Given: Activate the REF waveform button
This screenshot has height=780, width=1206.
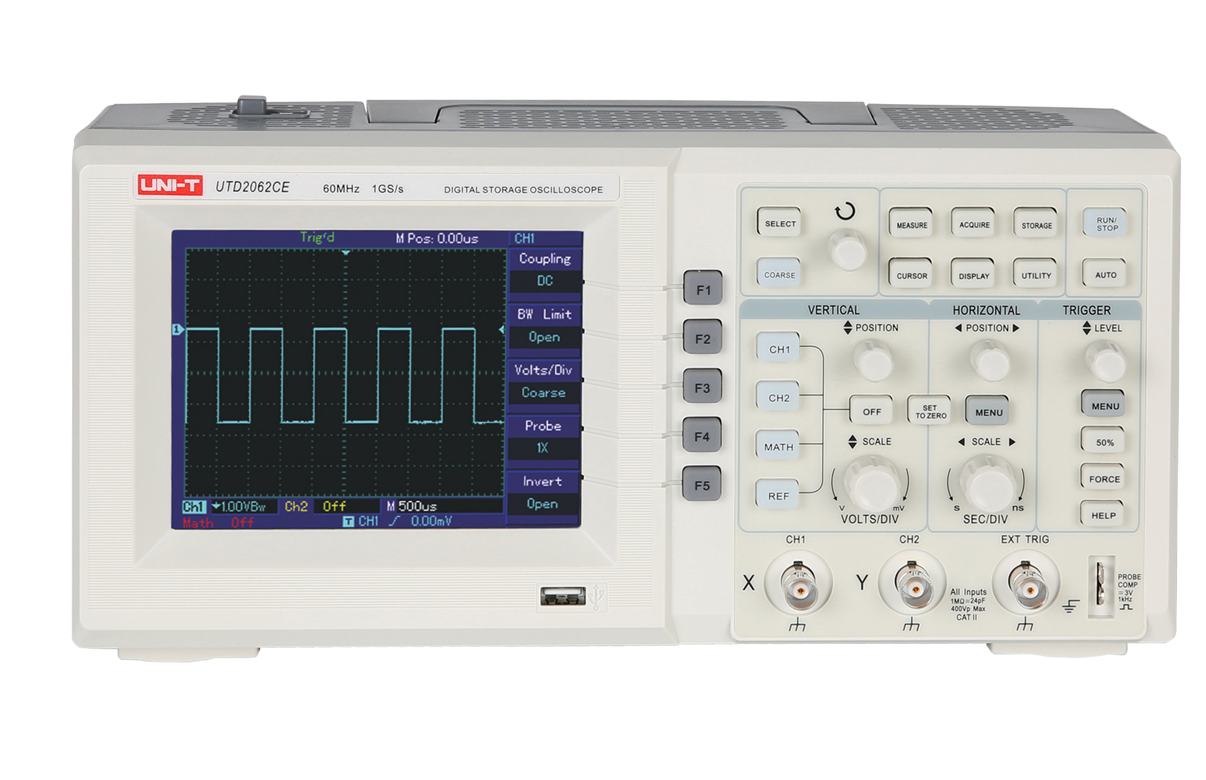Looking at the screenshot, I should point(779,494).
